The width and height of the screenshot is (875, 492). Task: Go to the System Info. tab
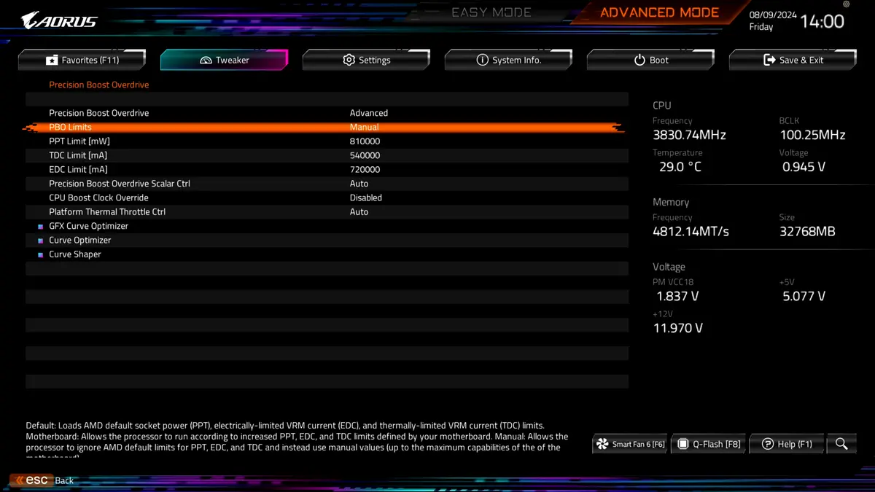(x=508, y=60)
